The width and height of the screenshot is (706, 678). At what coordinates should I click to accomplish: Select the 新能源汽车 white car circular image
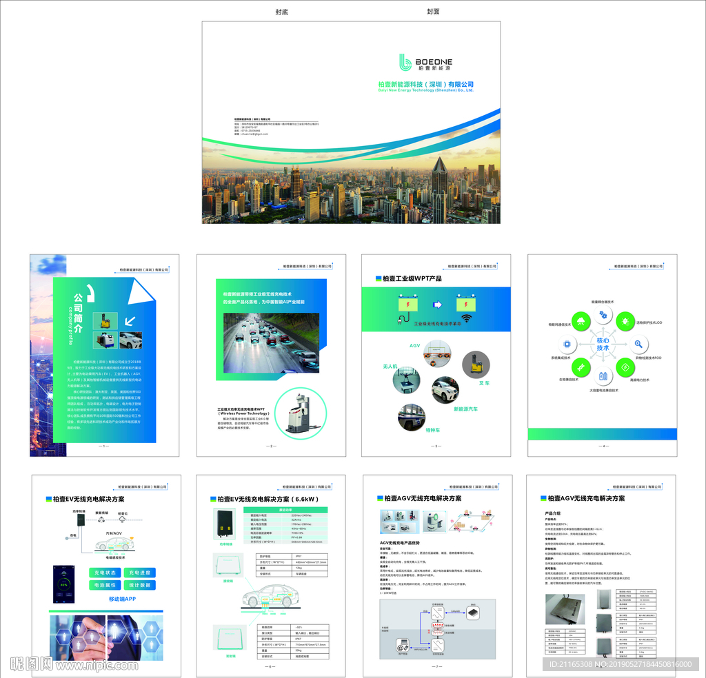coord(445,390)
